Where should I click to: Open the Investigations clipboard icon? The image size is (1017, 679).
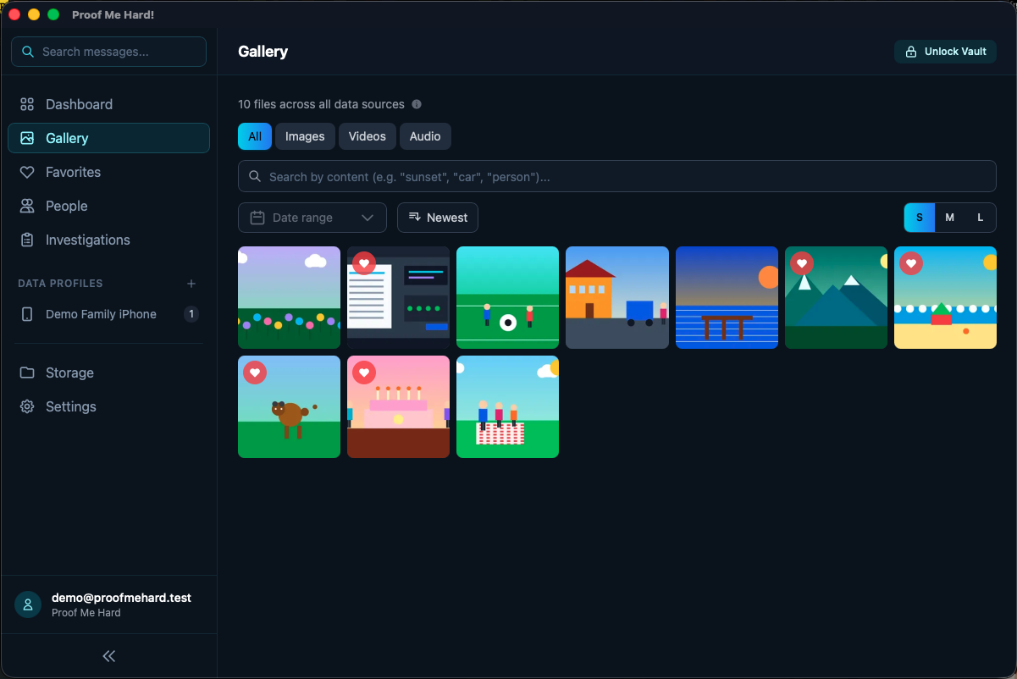27,240
